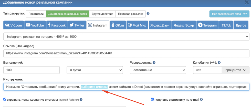251x107 pixels.
Task: Open the в сутки period dropdown
Action: (x=95, y=70)
